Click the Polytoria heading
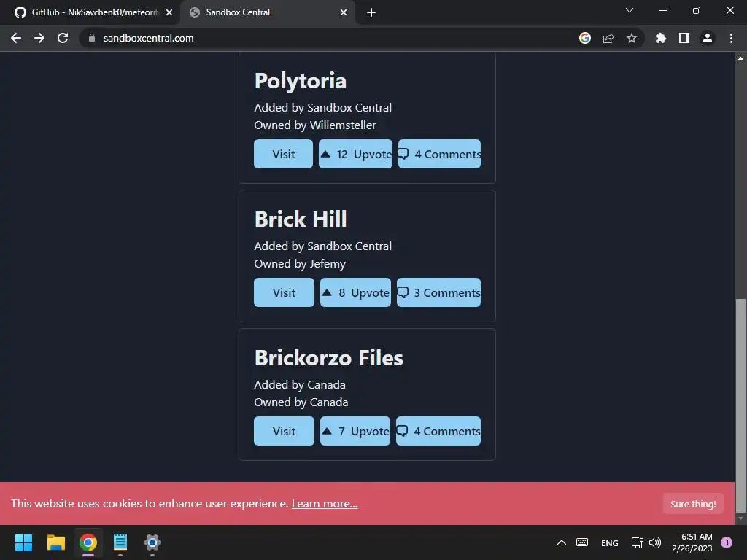747x560 pixels. point(300,81)
